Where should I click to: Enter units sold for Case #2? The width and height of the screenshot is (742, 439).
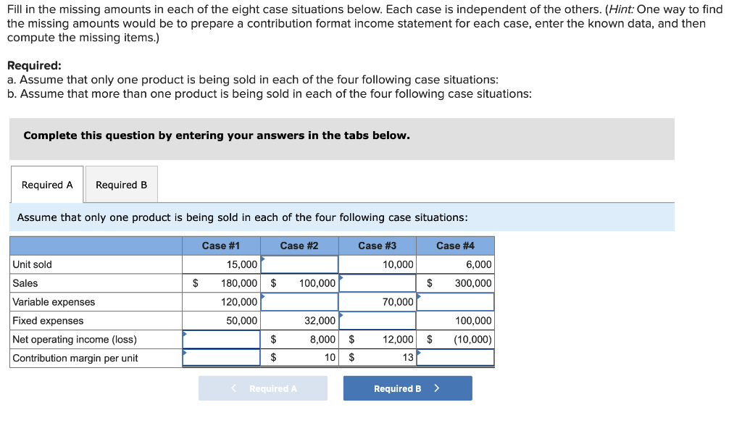coord(299,264)
